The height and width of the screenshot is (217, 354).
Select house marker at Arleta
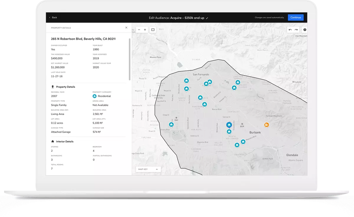[x=200, y=97]
